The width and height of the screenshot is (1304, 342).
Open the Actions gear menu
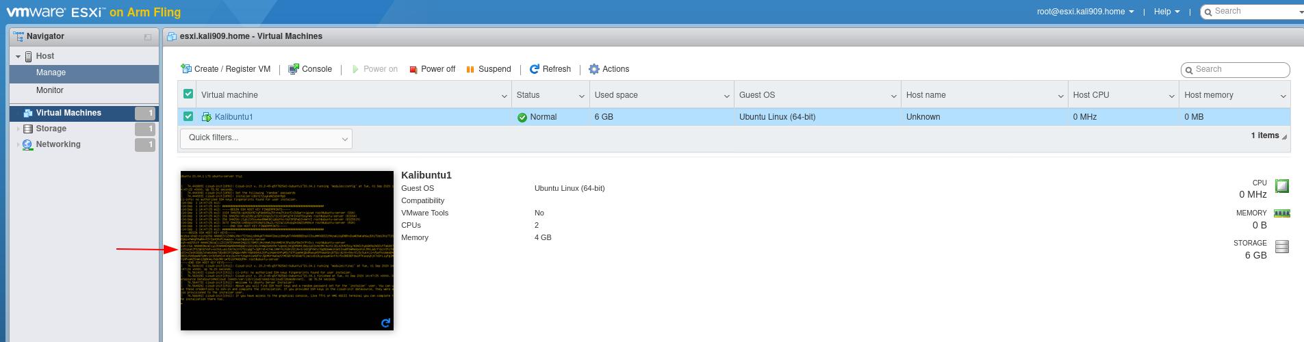[x=609, y=69]
